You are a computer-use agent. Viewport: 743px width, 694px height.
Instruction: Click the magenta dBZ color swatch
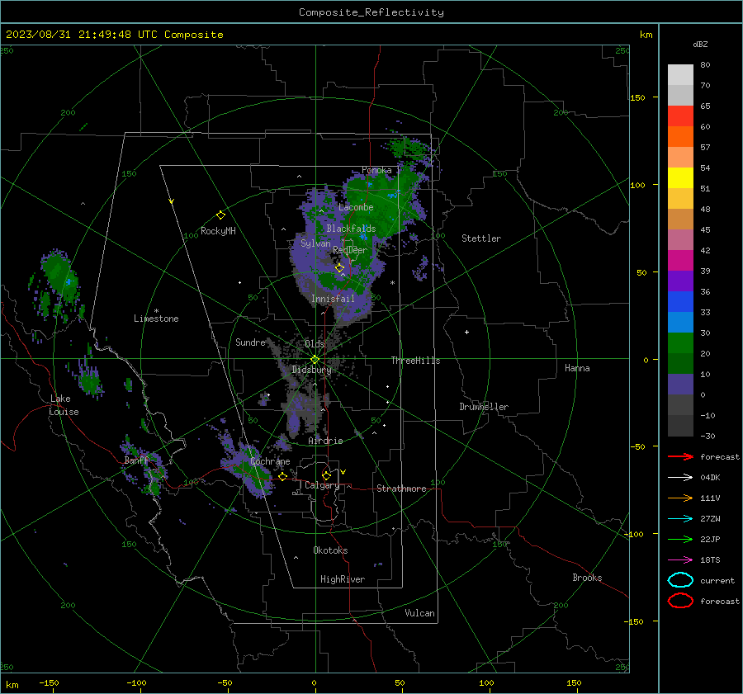pos(680,261)
